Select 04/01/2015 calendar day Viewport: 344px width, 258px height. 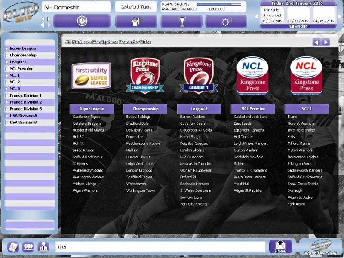coord(324,15)
